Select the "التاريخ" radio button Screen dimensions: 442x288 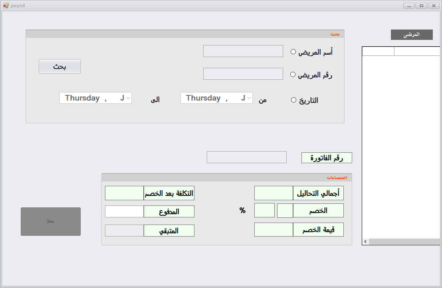(x=294, y=100)
